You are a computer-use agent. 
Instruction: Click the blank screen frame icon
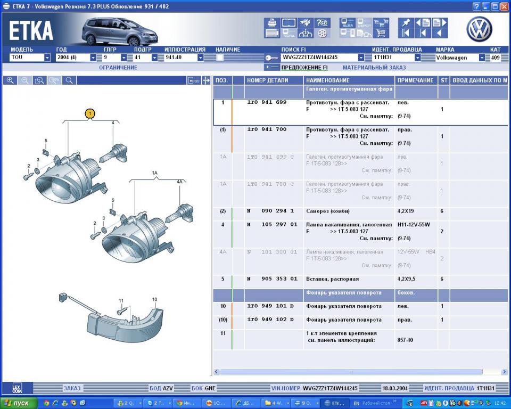point(289,22)
